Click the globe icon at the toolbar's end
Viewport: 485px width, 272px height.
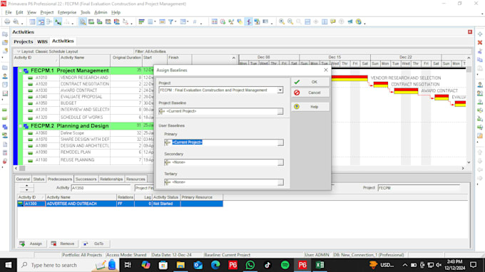click(359, 21)
